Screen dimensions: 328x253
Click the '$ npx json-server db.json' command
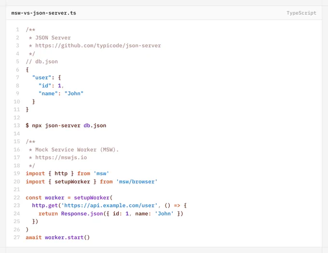[66, 126]
